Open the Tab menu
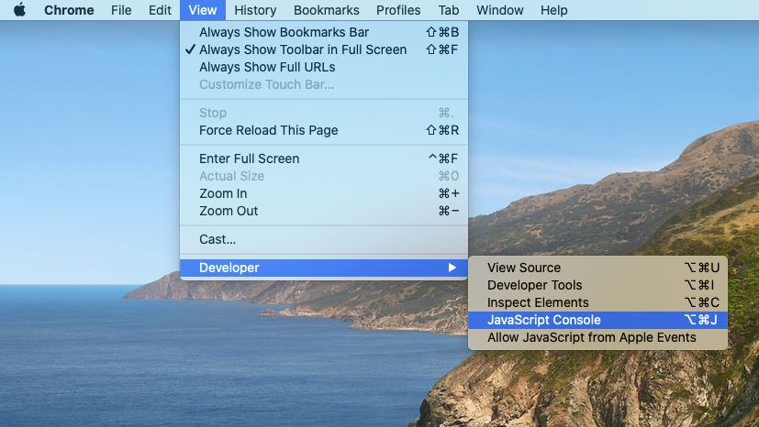Image resolution: width=759 pixels, height=427 pixels. 448,10
